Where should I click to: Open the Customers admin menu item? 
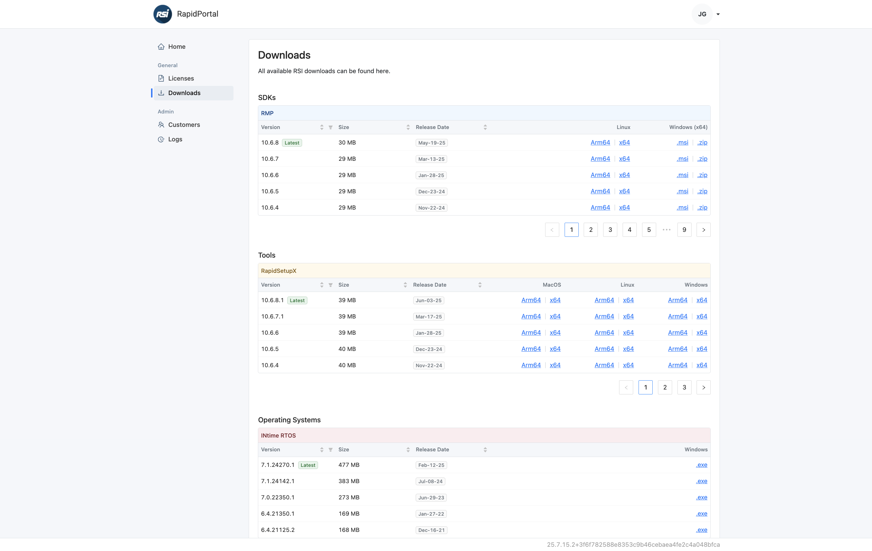pos(184,125)
